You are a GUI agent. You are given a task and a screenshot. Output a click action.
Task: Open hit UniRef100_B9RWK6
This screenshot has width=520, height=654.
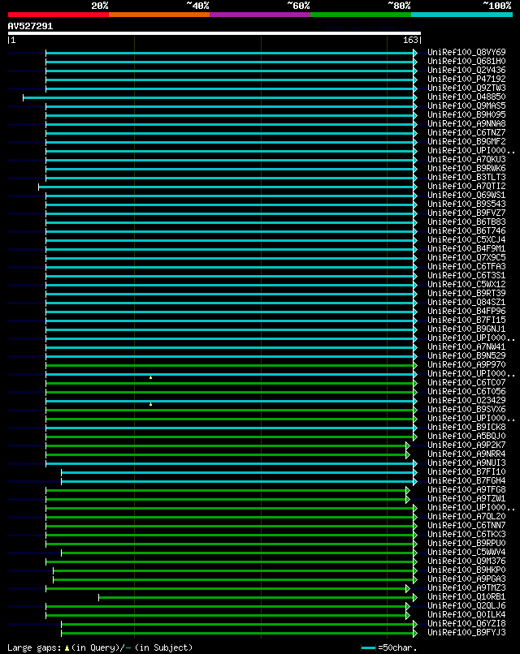click(466, 169)
